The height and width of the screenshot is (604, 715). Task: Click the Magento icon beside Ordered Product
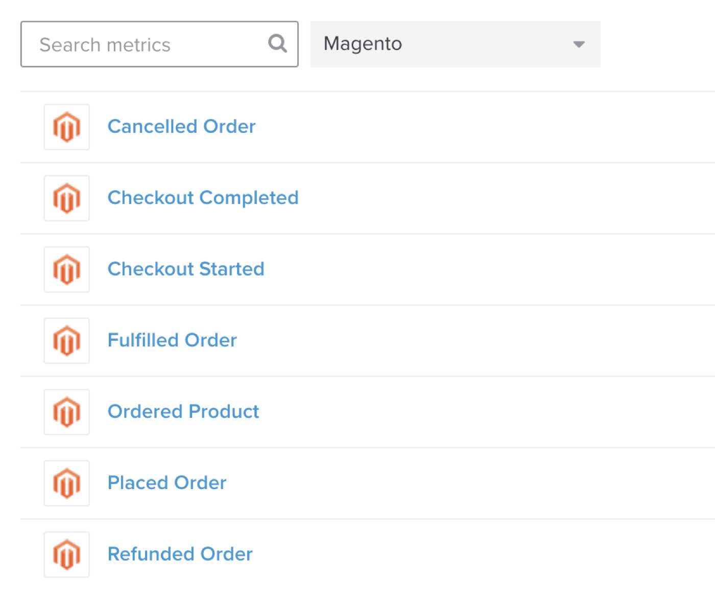(x=66, y=412)
